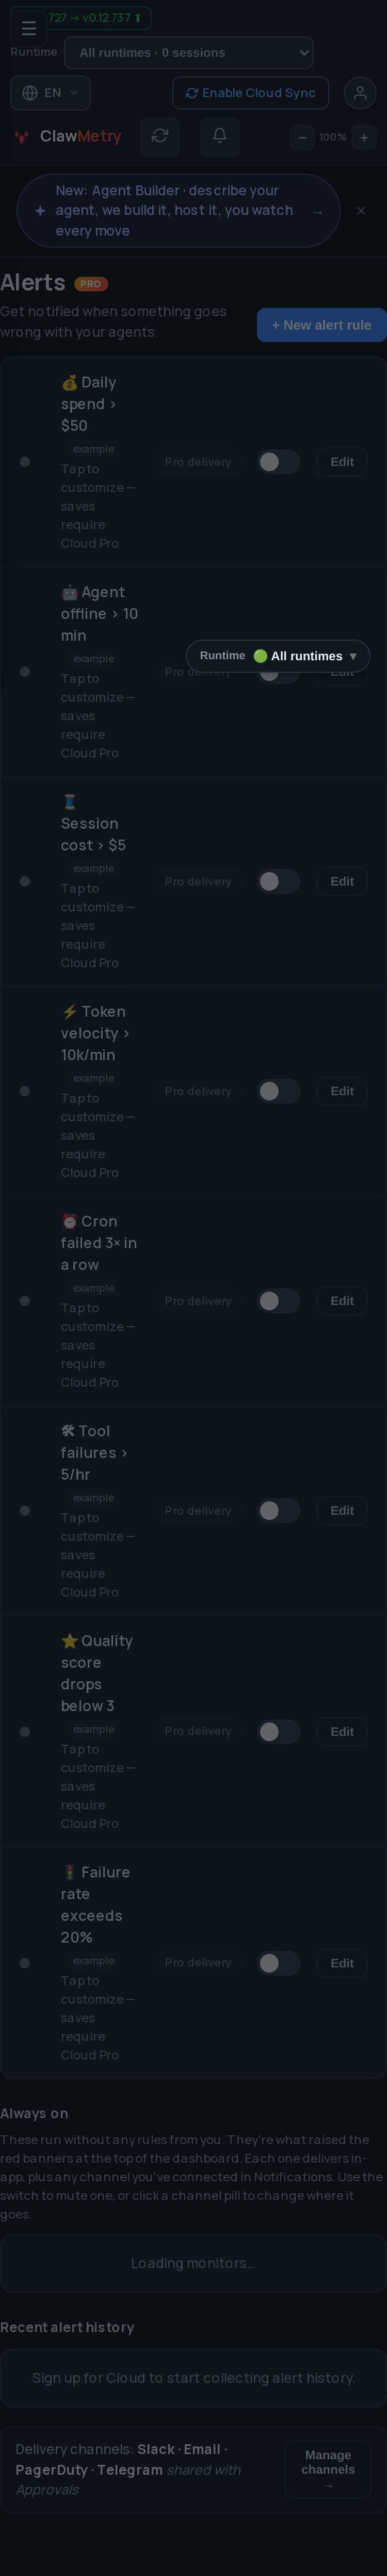Dismiss the Agent Builder banner
Viewport: 387px width, 2576px height.
click(361, 211)
